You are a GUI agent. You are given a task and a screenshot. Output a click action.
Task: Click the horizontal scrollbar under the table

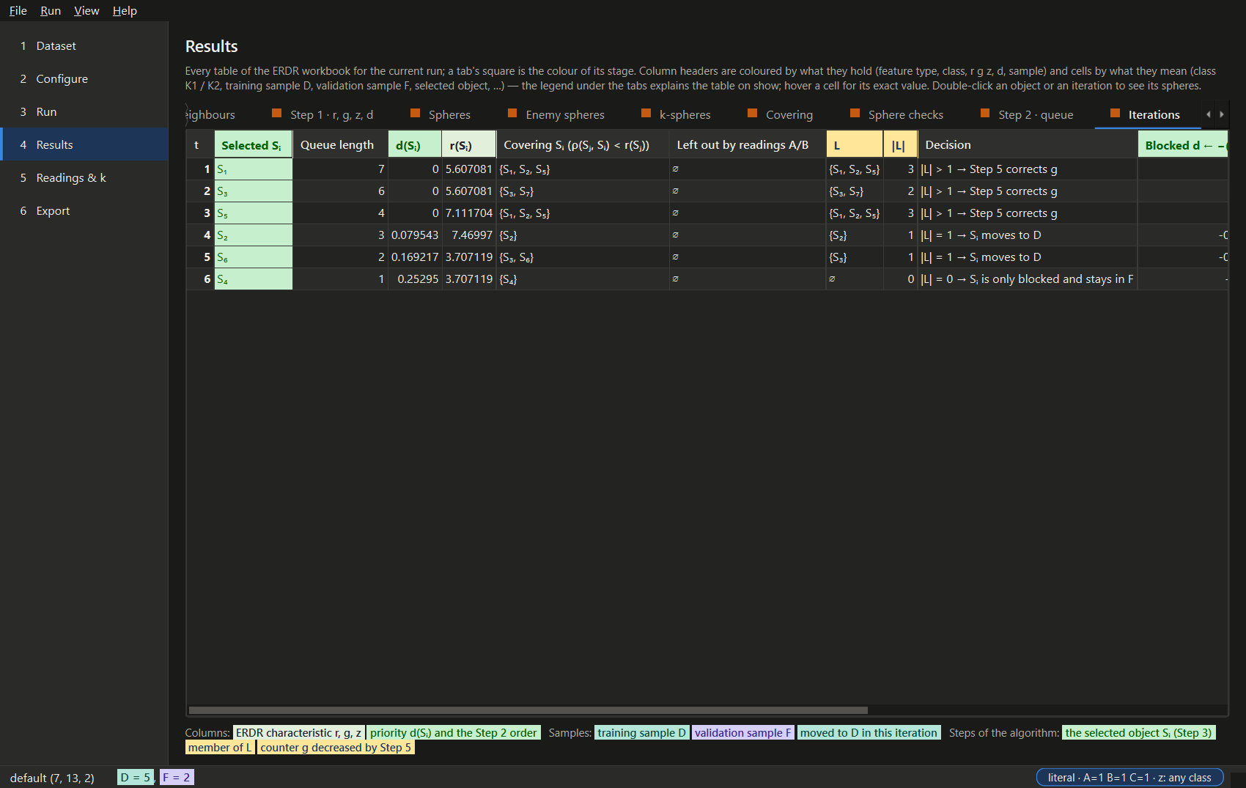point(528,710)
